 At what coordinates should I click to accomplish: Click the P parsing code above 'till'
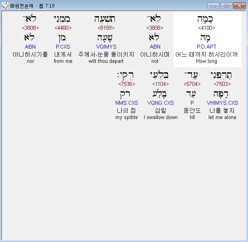click(192, 103)
